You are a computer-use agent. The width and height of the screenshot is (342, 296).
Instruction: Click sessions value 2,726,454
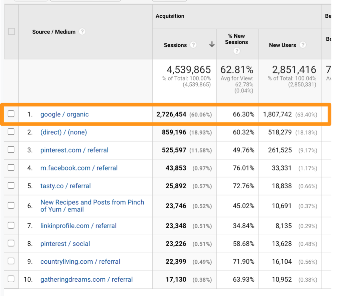[171, 114]
